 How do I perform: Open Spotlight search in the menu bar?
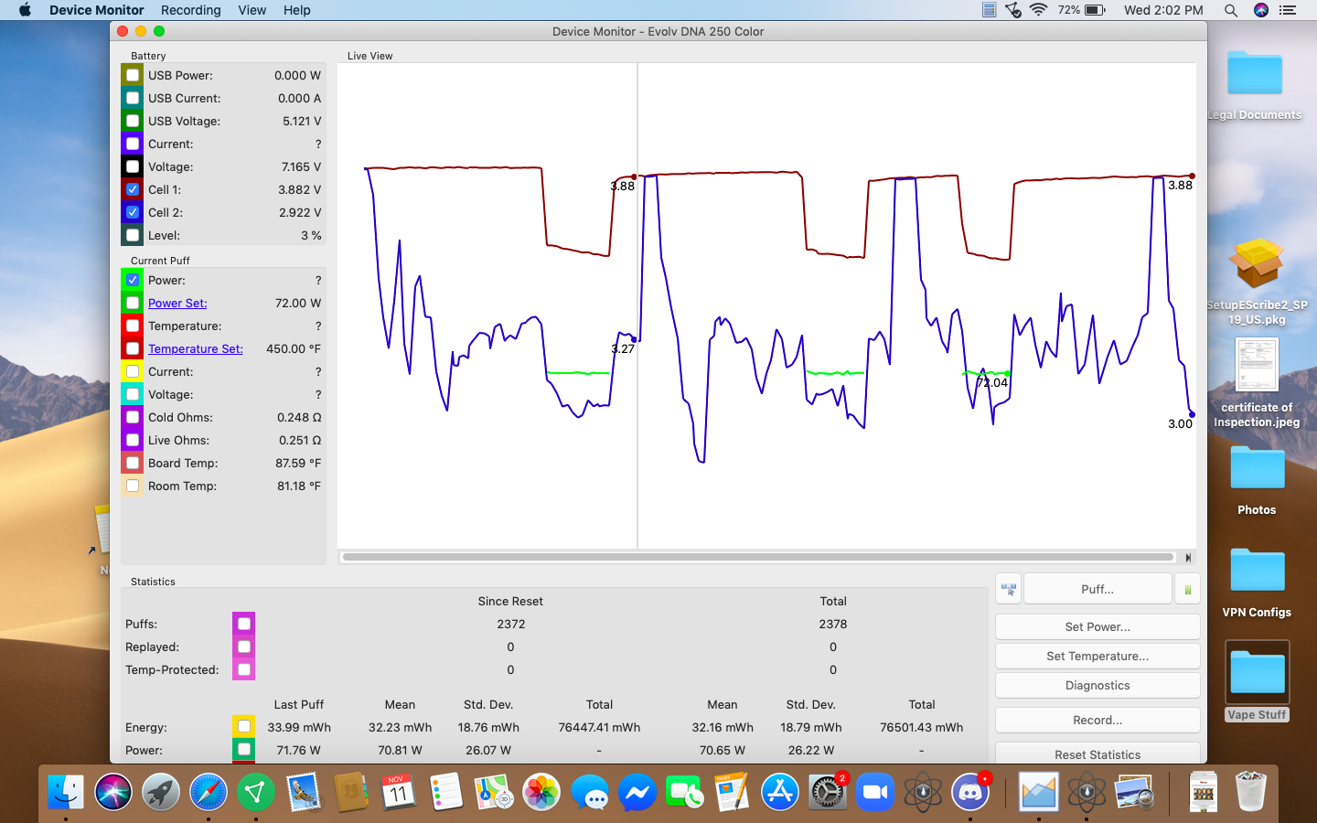pos(1231,10)
